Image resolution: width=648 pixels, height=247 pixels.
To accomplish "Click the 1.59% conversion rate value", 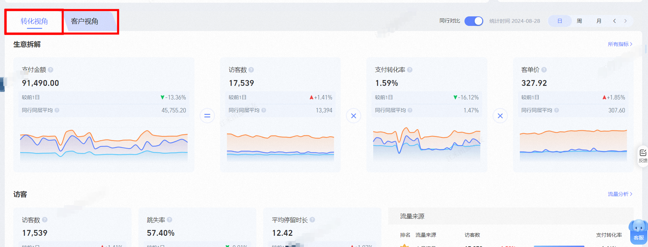I will [387, 83].
